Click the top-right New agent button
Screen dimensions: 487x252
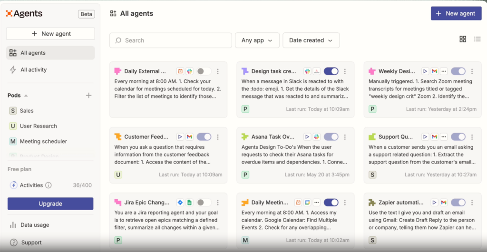pos(456,13)
